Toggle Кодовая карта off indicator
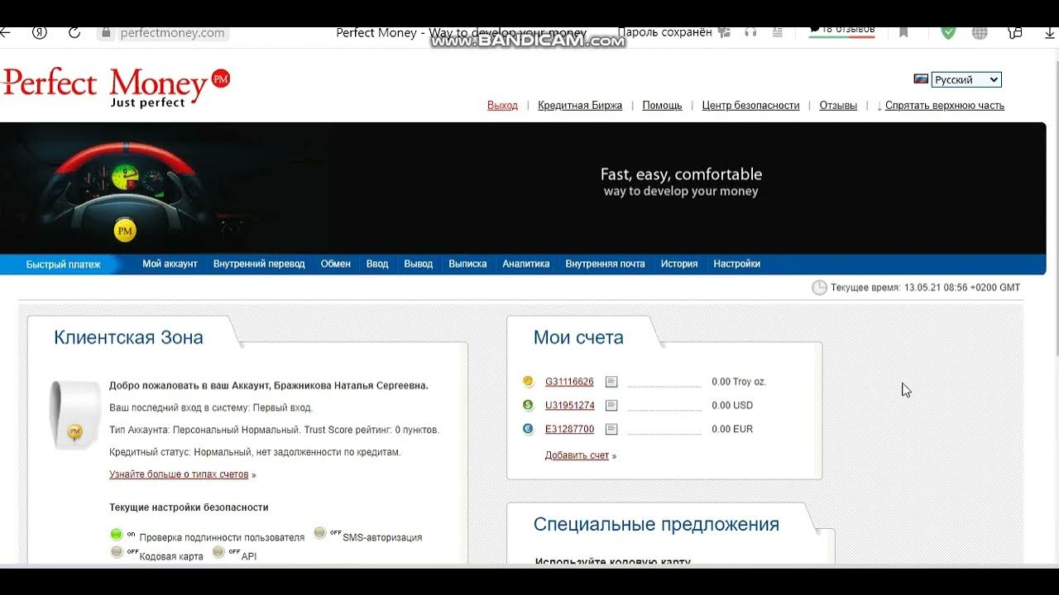The image size is (1059, 595). click(x=117, y=552)
